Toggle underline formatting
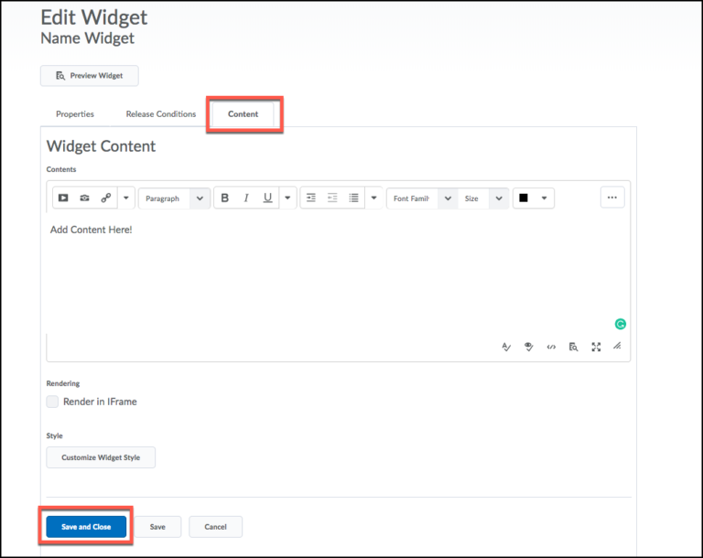 (x=267, y=199)
